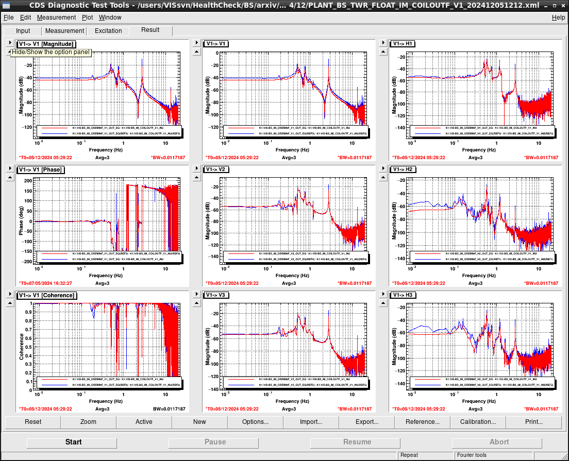Click right-arrow icon beside V1-> H3 plot
569x461 pixels.
383,294
